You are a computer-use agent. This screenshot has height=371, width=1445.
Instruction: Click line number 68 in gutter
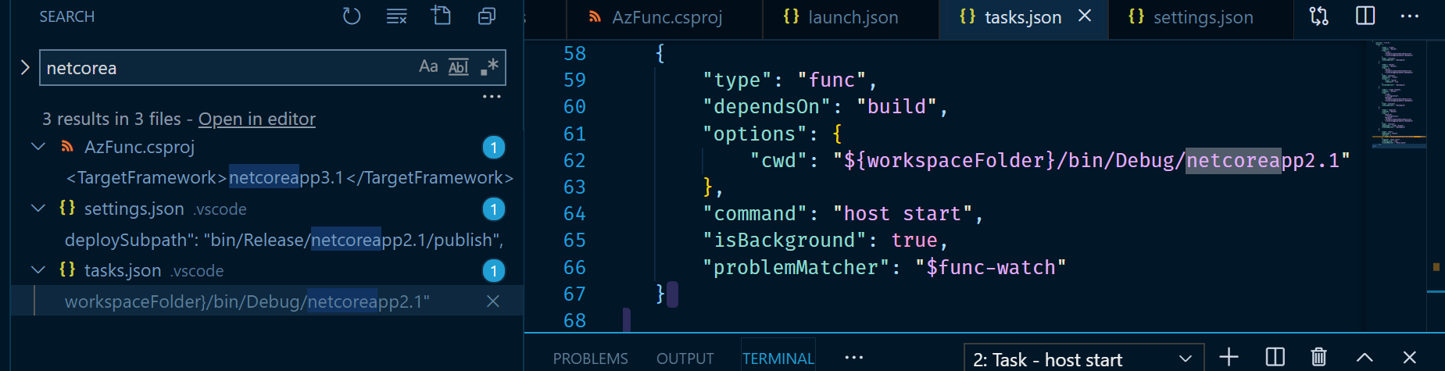pos(574,320)
